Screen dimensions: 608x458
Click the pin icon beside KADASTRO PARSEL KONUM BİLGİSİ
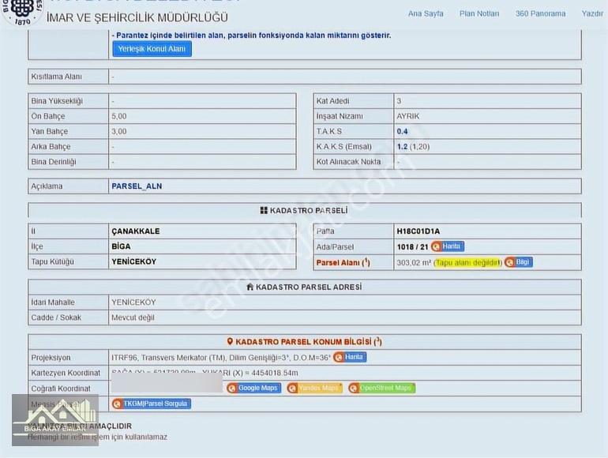pyautogui.click(x=230, y=342)
